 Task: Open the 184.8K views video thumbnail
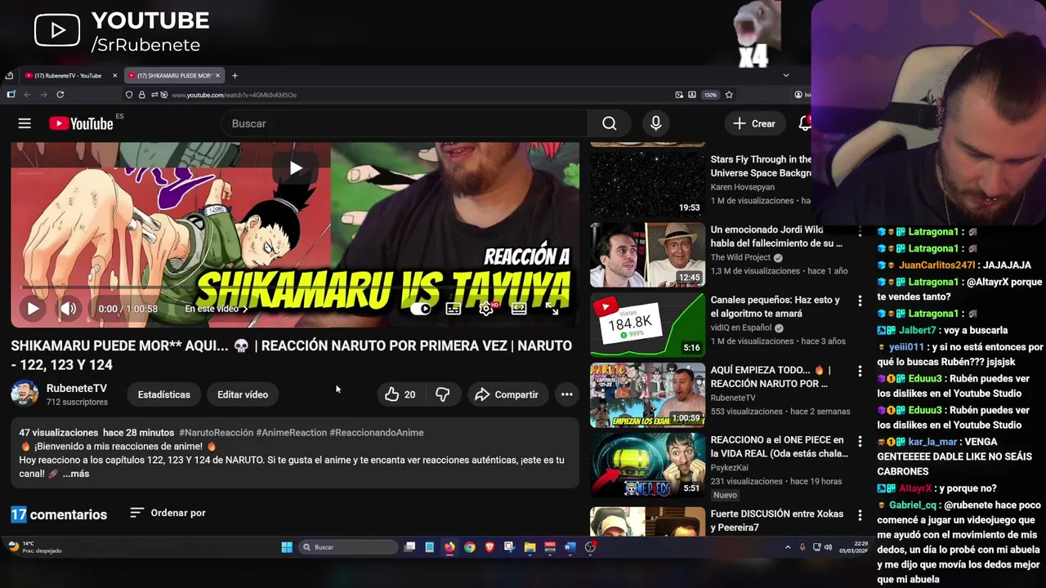(x=647, y=325)
